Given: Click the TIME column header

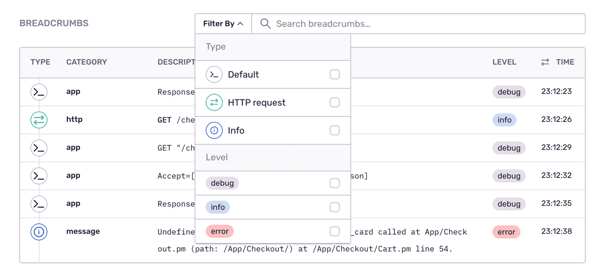Looking at the screenshot, I should click(565, 62).
